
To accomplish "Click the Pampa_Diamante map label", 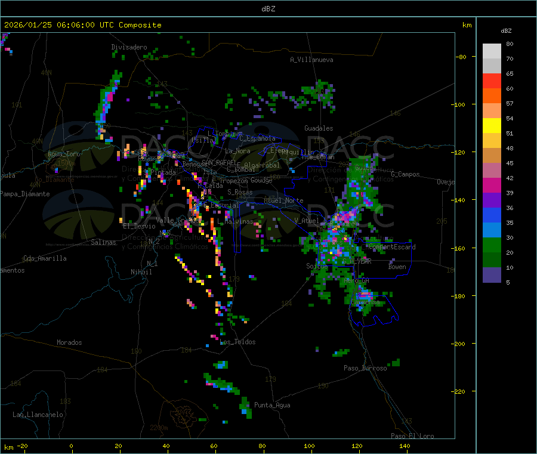I will pos(25,194).
